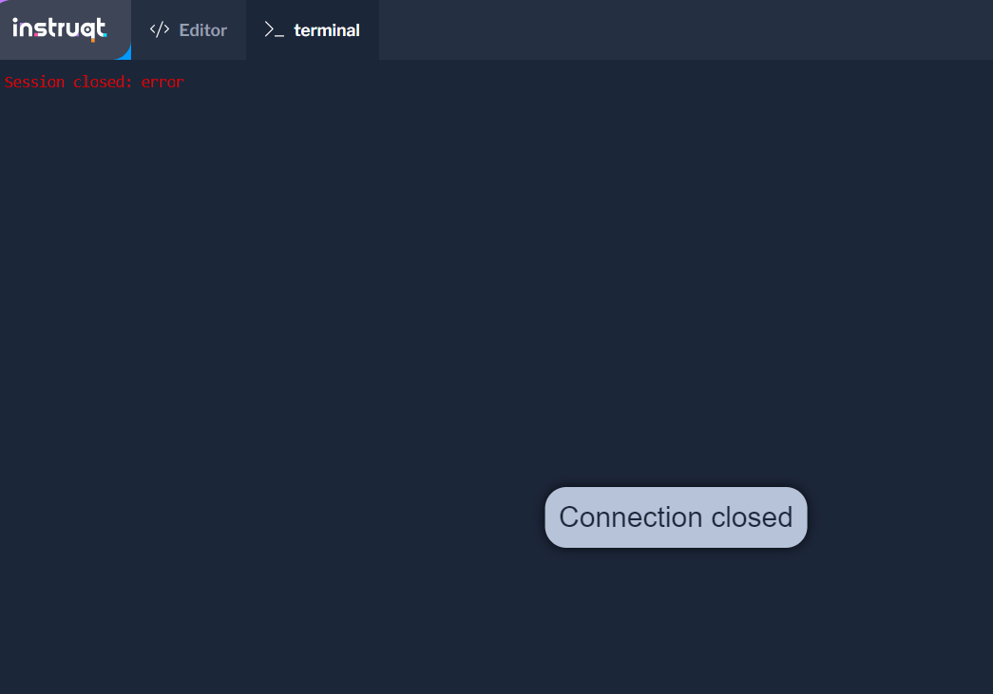Image resolution: width=993 pixels, height=694 pixels.
Task: Click the red Session closed: error message
Action: point(94,83)
